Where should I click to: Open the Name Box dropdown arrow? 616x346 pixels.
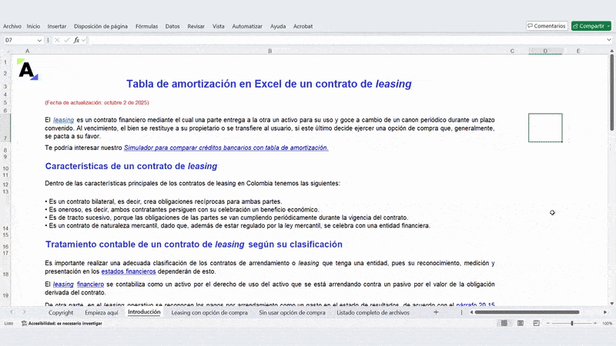(x=41, y=40)
